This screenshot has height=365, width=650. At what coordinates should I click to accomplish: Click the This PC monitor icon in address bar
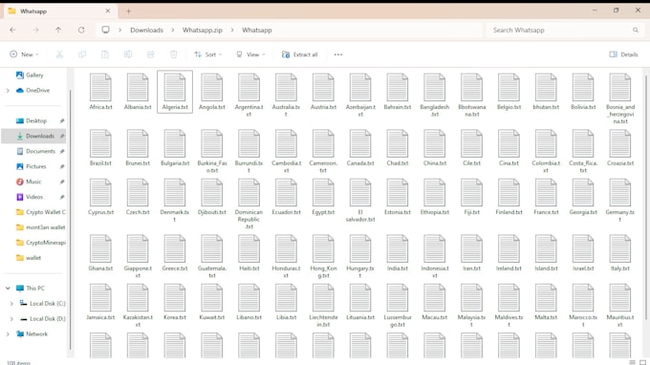coord(106,30)
